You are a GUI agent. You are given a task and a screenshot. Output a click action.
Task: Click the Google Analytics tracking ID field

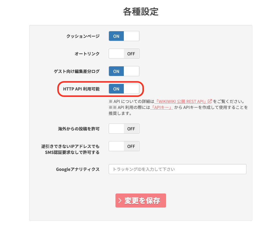coord(177,169)
